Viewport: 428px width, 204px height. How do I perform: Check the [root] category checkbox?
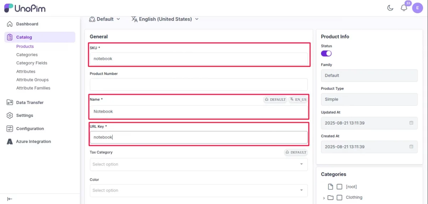(x=340, y=187)
